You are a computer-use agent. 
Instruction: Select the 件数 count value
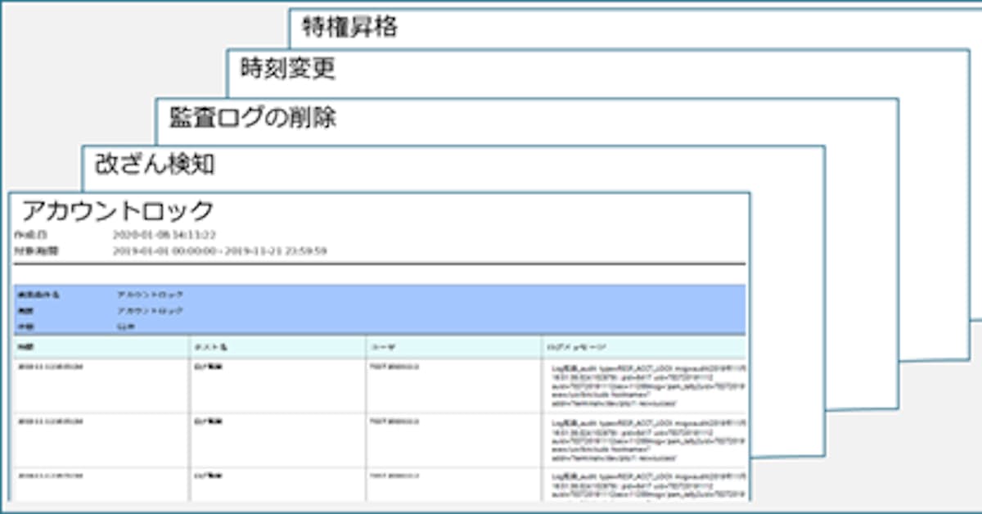point(125,327)
